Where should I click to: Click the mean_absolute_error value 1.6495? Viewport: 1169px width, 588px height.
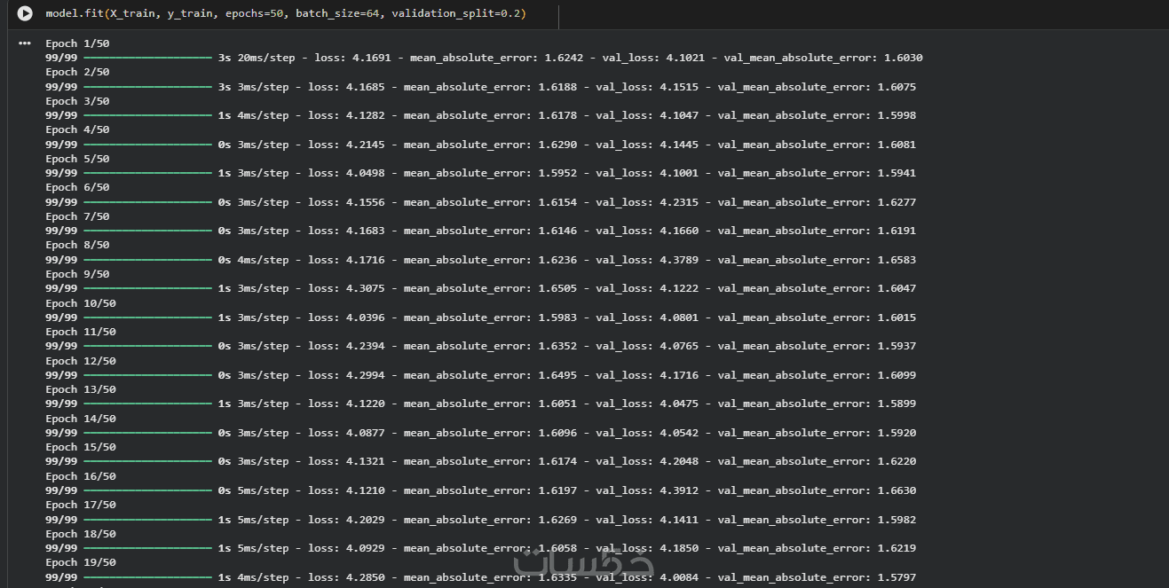(557, 375)
